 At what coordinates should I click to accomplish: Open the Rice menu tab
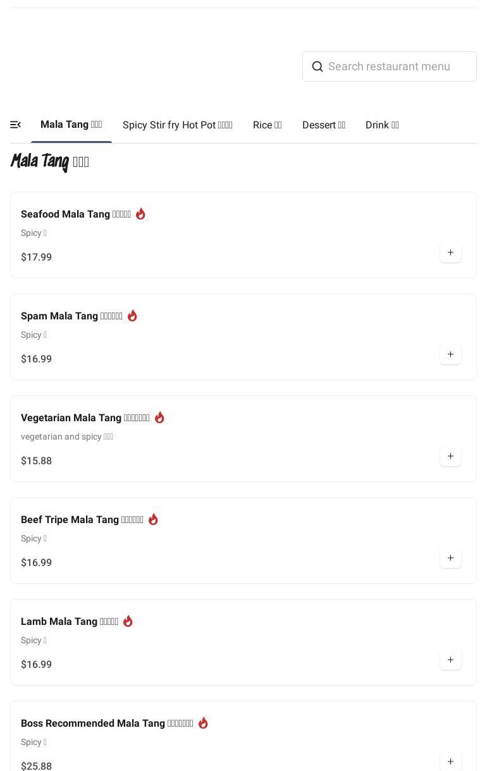(267, 125)
